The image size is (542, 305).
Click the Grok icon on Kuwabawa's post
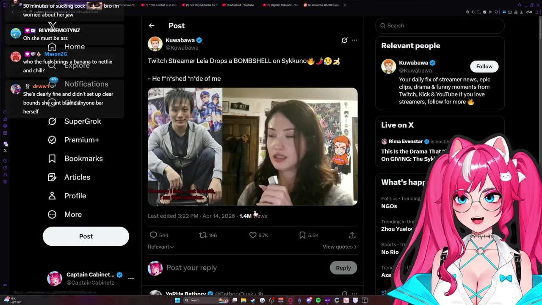click(x=344, y=40)
